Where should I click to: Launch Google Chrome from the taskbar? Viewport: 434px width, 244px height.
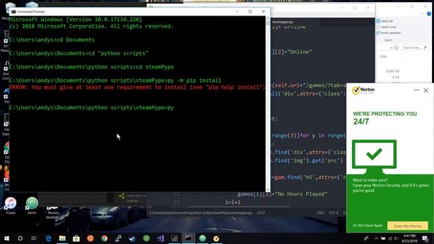(x=104, y=238)
